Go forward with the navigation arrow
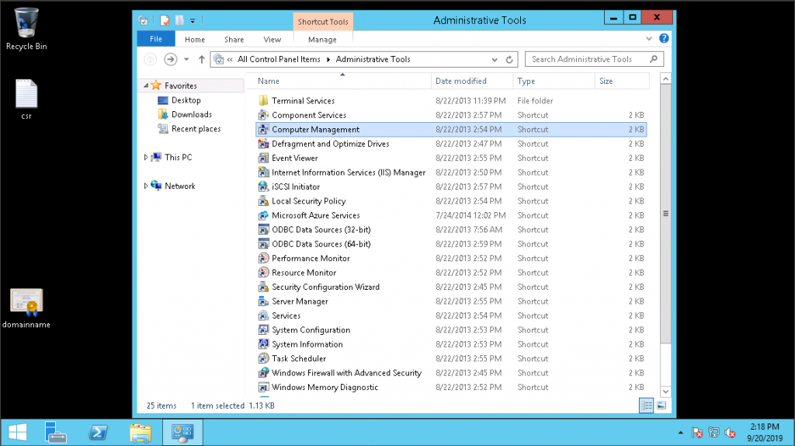Viewport: 795px width, 446px height. [170, 59]
